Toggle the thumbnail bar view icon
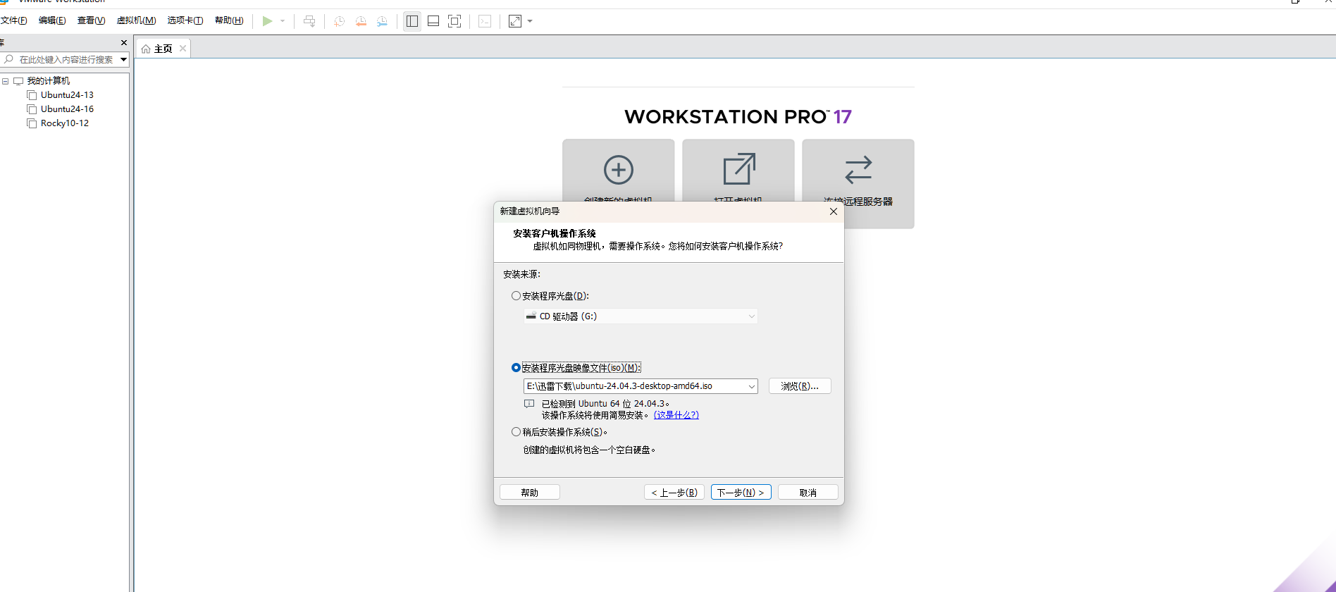The height and width of the screenshot is (592, 1336). (x=433, y=21)
